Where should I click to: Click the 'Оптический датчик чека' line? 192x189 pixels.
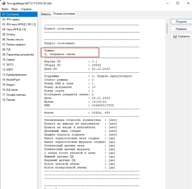click(x=80, y=146)
